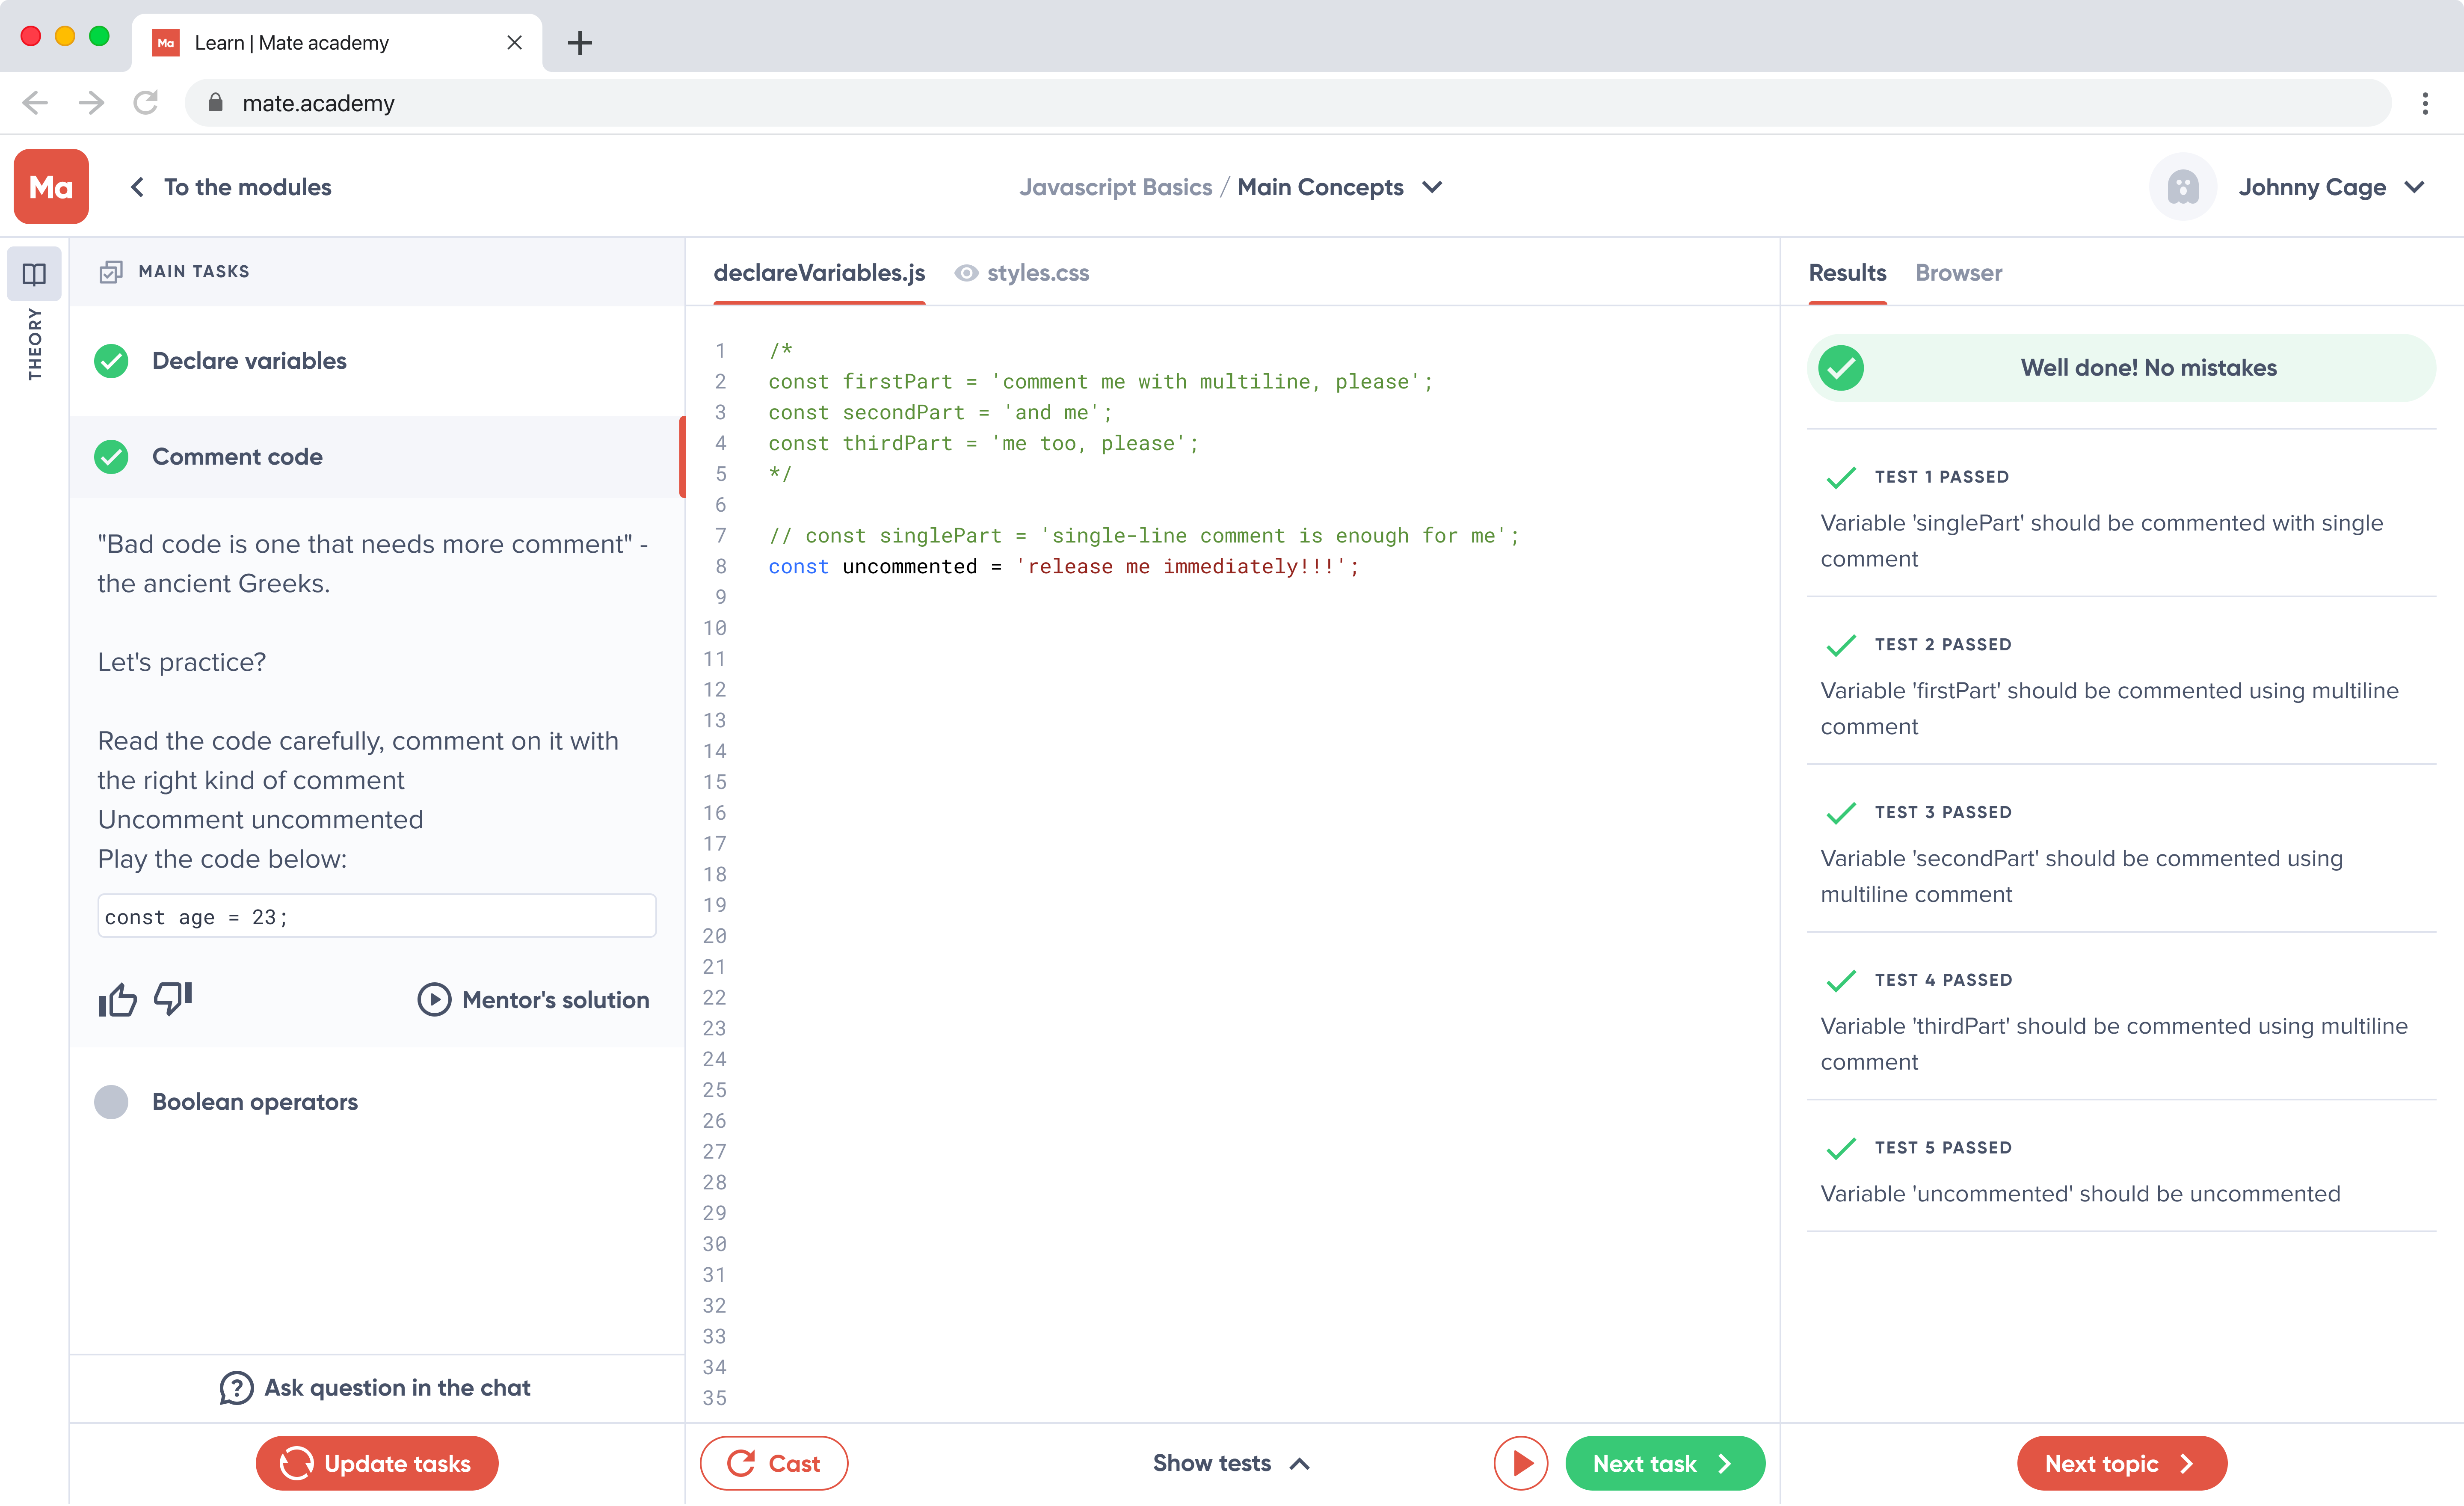This screenshot has height=1506, width=2464.
Task: Toggle the eye icon on styles.css
Action: tap(965, 273)
